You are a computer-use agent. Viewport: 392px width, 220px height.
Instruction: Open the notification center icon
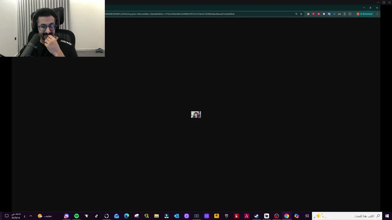coord(6,216)
